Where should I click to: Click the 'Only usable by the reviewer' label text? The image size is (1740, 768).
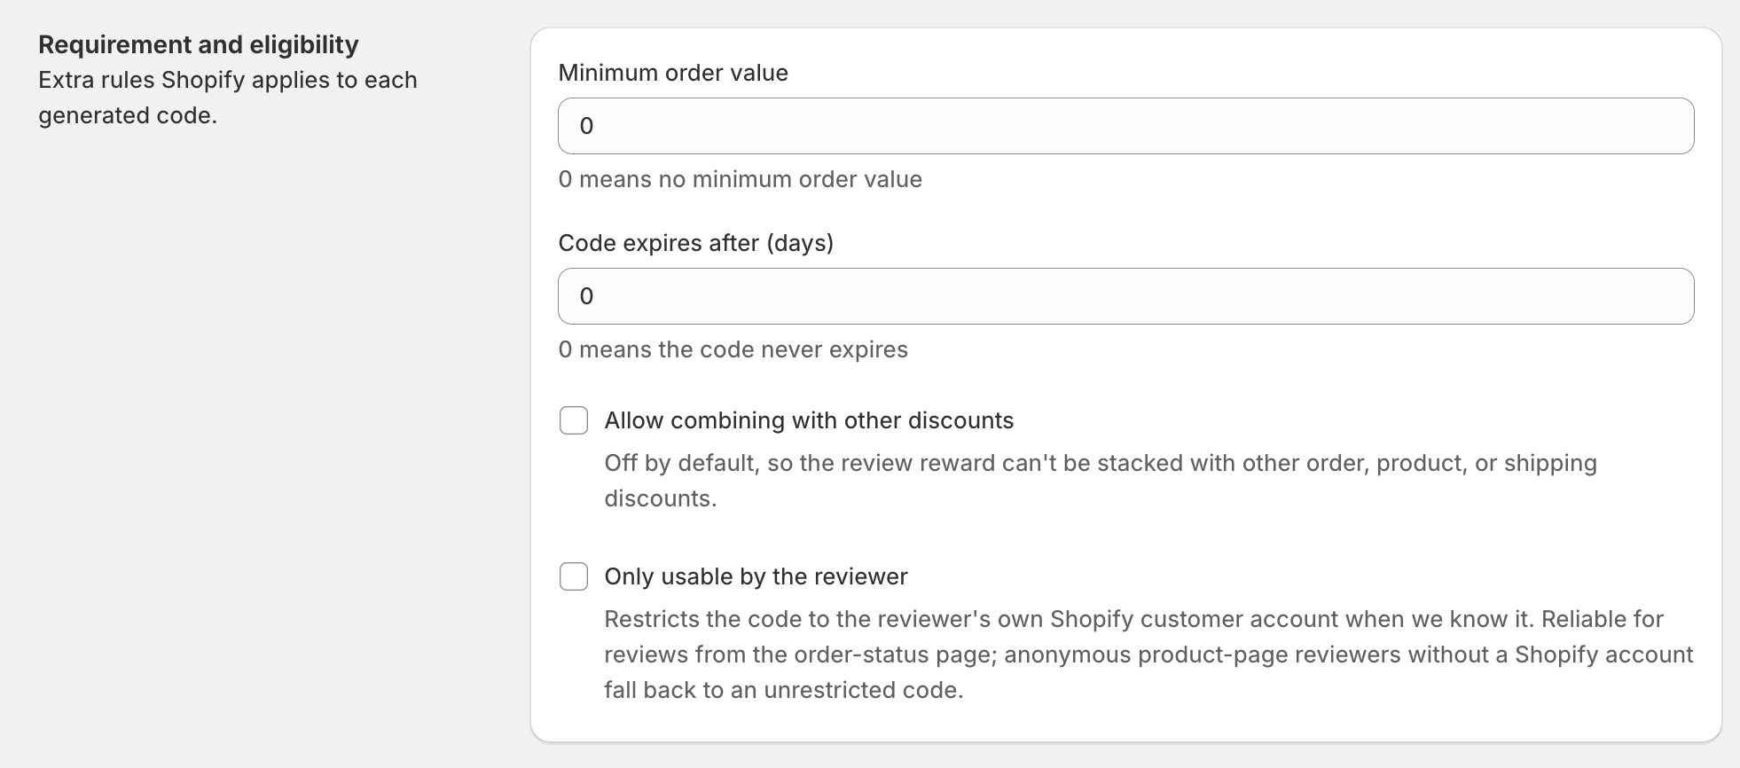pyautogui.click(x=756, y=576)
